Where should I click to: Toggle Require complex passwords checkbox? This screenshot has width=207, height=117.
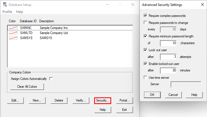point(145,16)
